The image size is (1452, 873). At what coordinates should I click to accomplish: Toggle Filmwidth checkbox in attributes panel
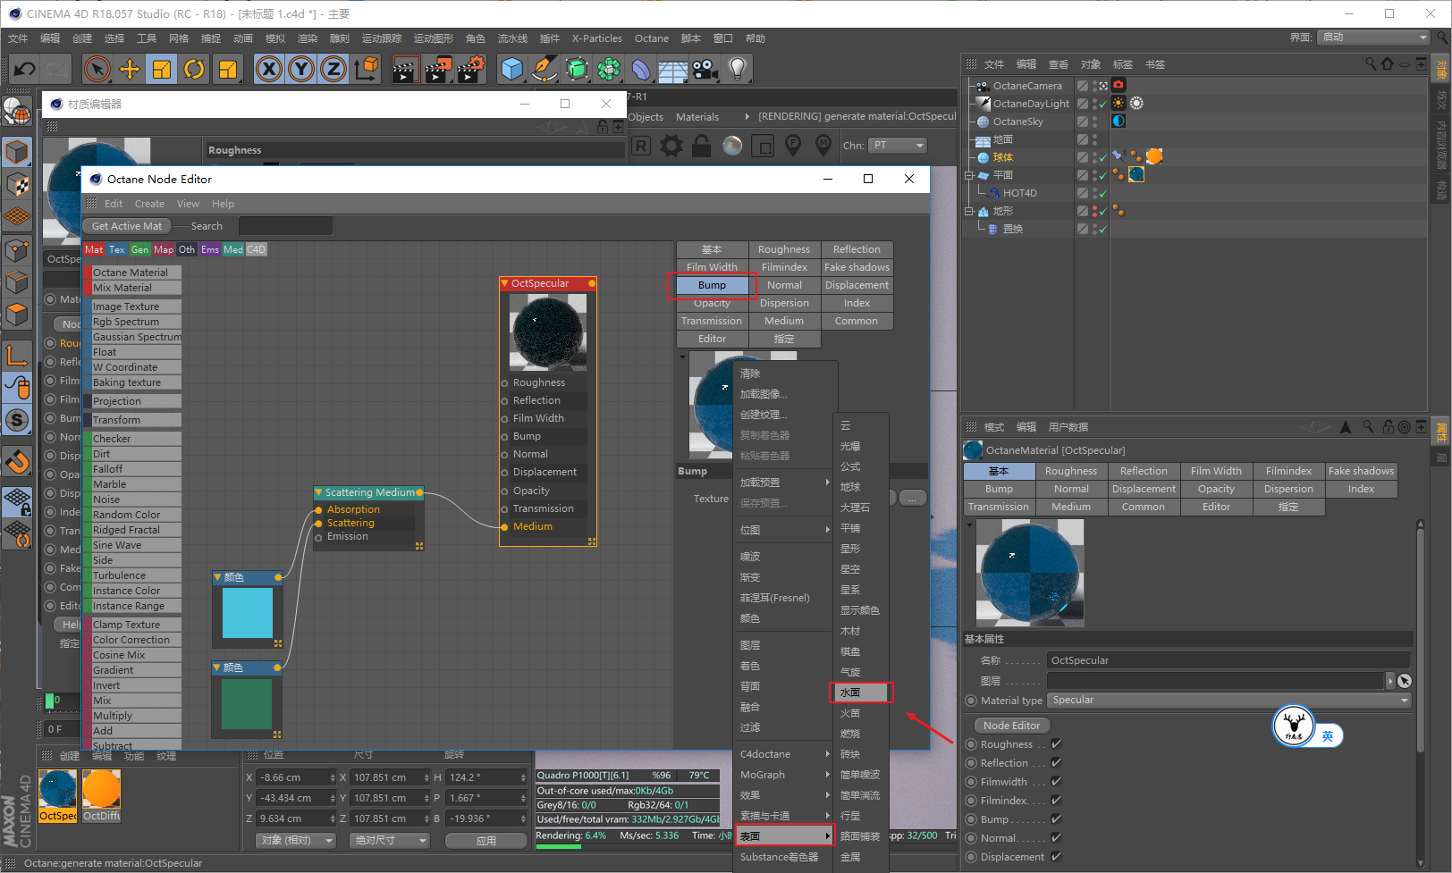click(x=1056, y=781)
